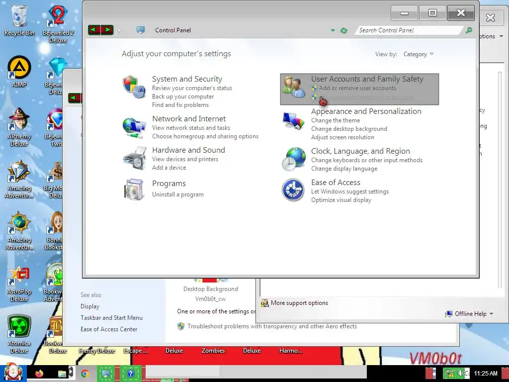Click Search Control Panel field
The height and width of the screenshot is (382, 509).
pyautogui.click(x=409, y=30)
